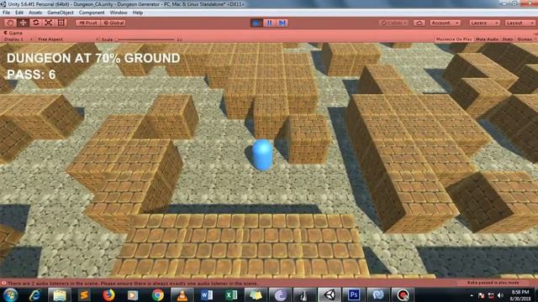Open the red recorder taskbar icon
Screen dimensions: 538x302
[x=403, y=294]
